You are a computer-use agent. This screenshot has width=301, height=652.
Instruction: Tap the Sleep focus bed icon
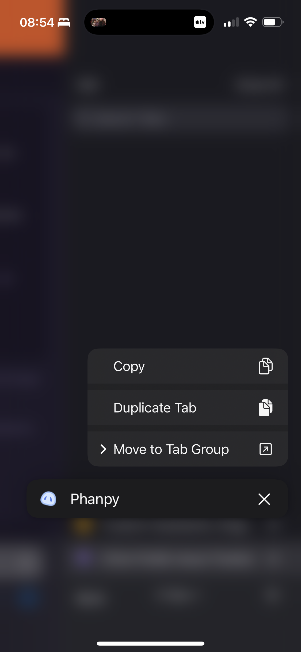coord(64,22)
